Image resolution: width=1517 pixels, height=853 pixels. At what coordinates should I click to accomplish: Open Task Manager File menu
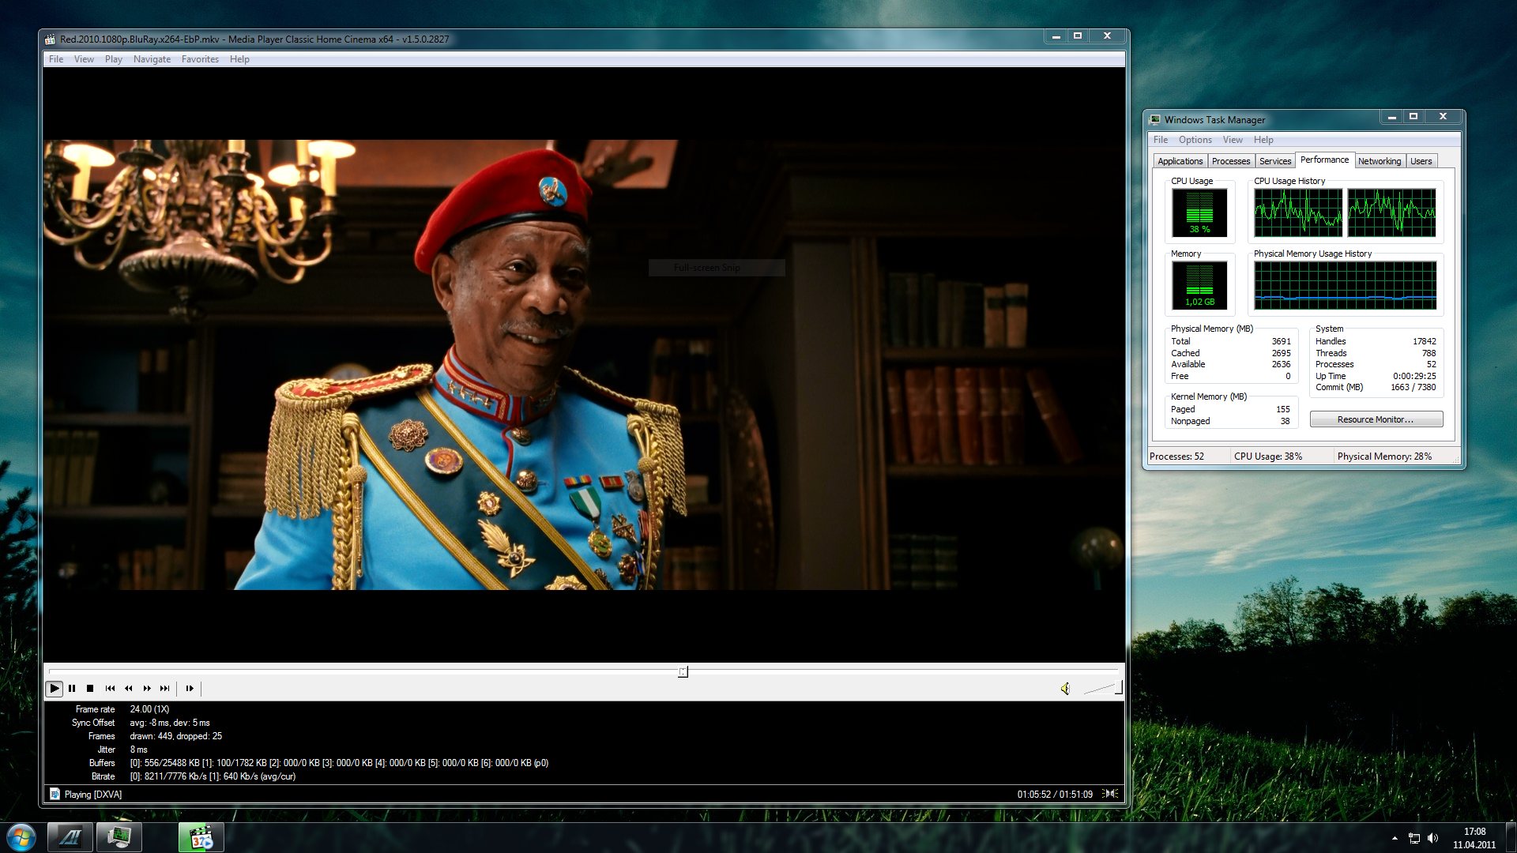coord(1161,140)
